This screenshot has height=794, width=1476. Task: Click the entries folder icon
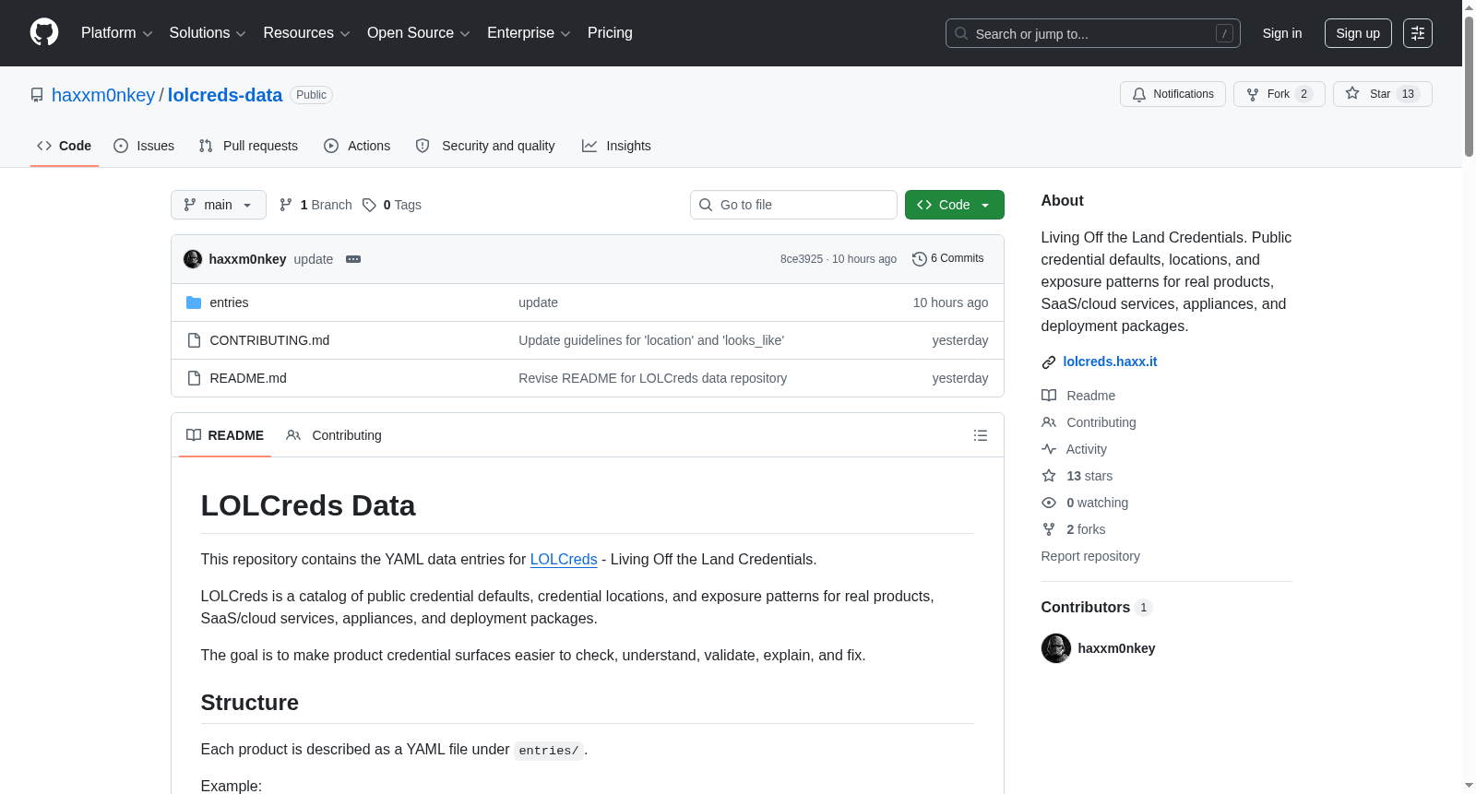(194, 302)
